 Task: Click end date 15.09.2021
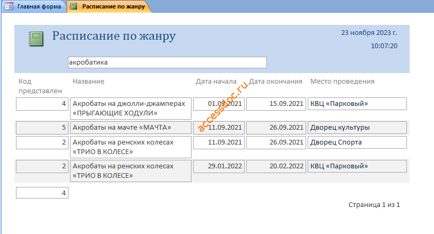point(276,104)
